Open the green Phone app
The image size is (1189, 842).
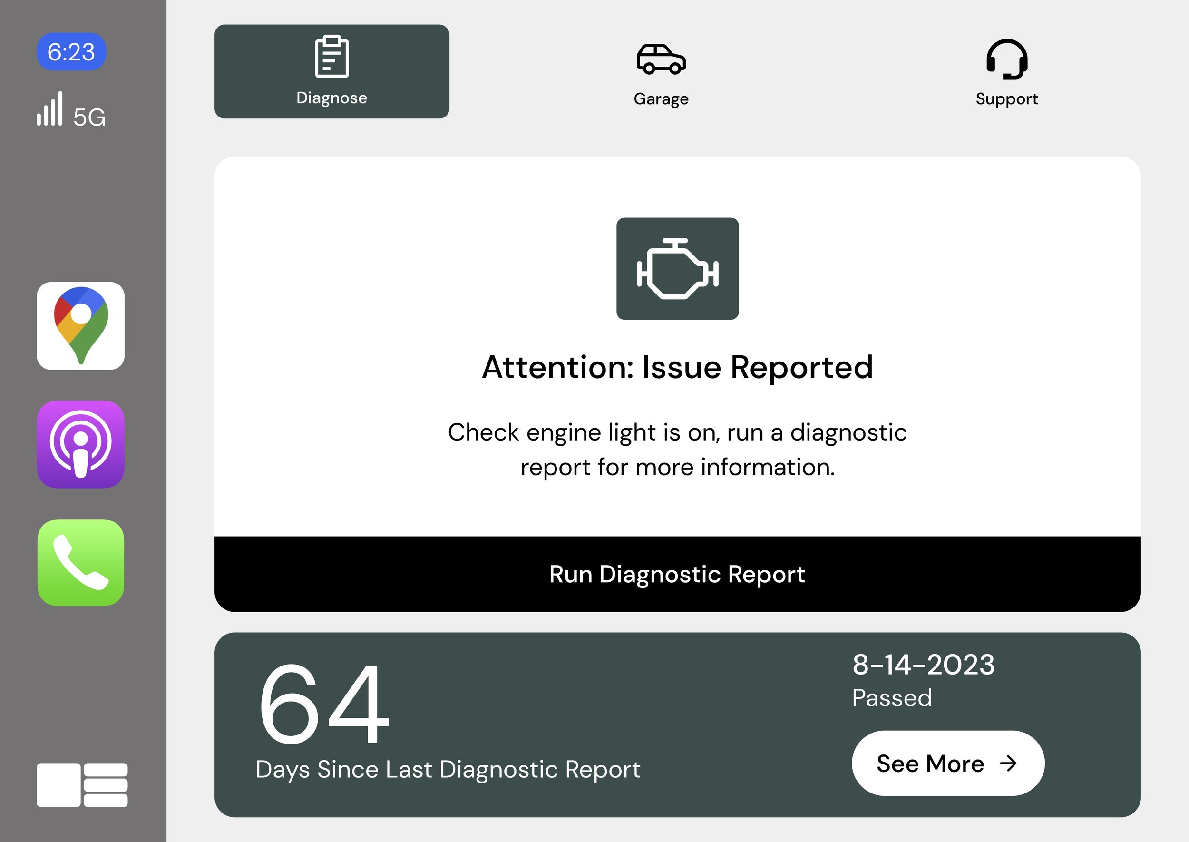[81, 563]
